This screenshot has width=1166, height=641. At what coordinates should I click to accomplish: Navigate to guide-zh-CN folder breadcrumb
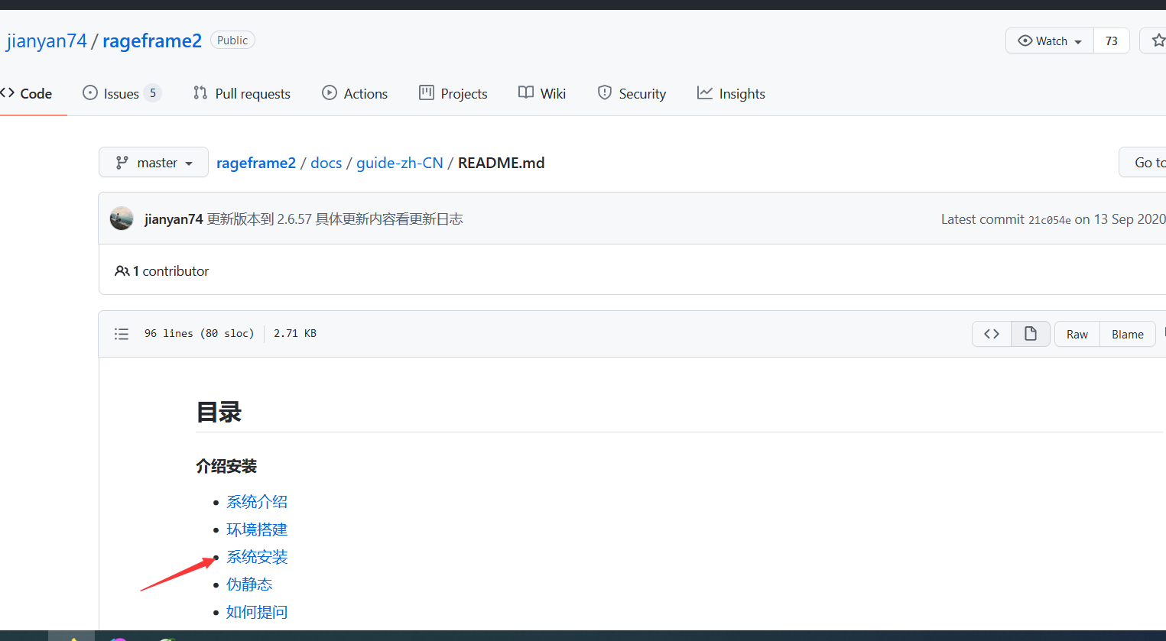point(400,163)
